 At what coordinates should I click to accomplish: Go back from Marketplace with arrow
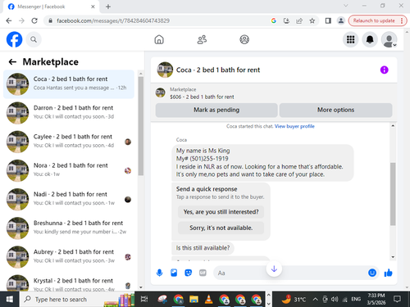(x=12, y=62)
